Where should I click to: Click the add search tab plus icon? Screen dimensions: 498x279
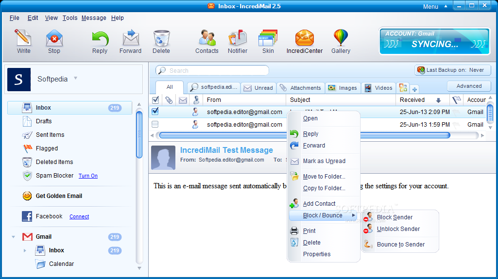click(x=414, y=89)
